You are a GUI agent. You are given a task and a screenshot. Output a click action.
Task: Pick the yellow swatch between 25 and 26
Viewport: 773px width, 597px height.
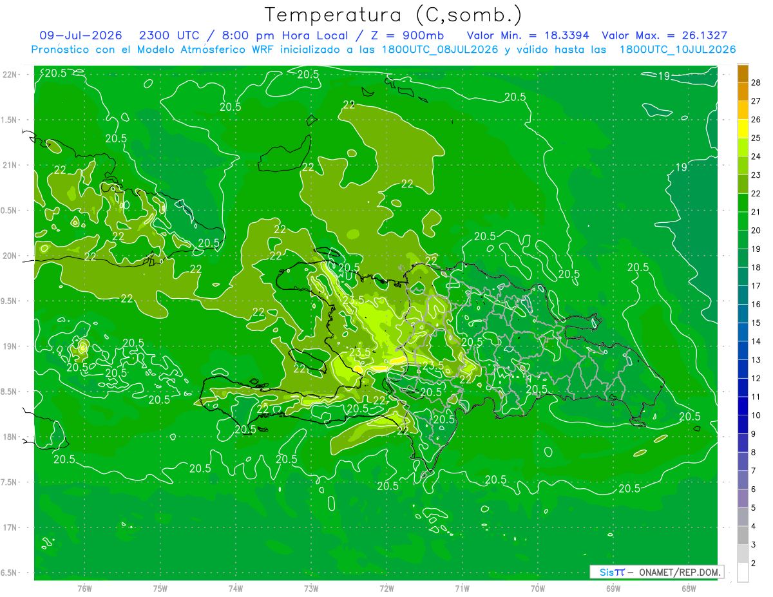(x=743, y=129)
